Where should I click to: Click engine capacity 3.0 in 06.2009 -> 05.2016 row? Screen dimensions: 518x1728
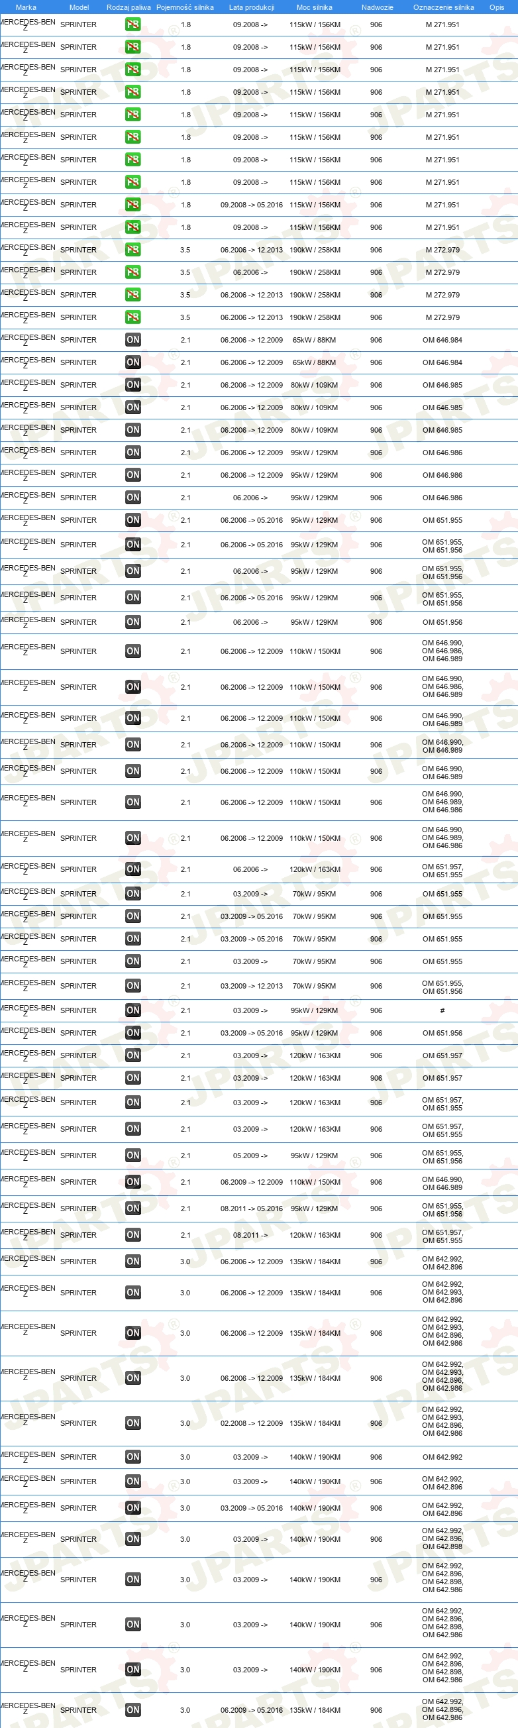click(x=185, y=1710)
